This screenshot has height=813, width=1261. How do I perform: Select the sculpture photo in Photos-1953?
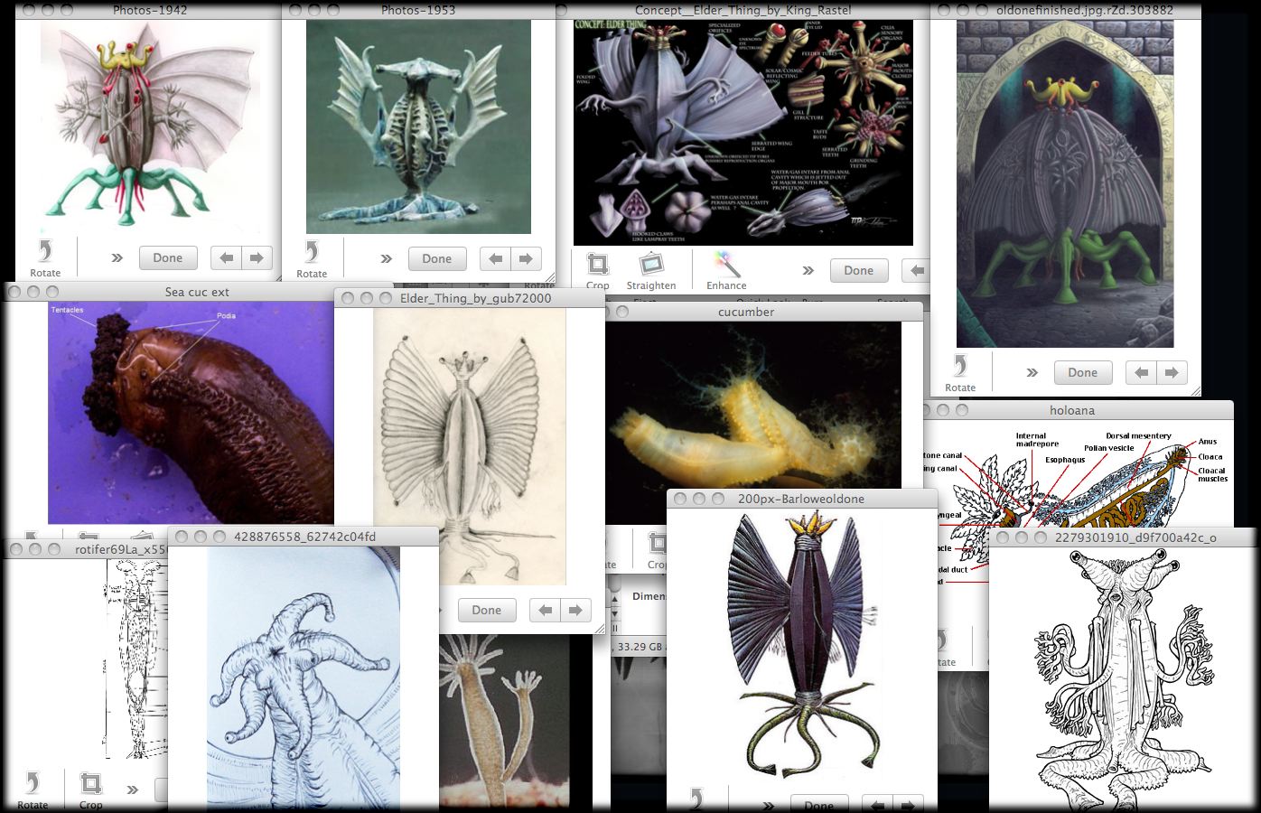click(418, 127)
